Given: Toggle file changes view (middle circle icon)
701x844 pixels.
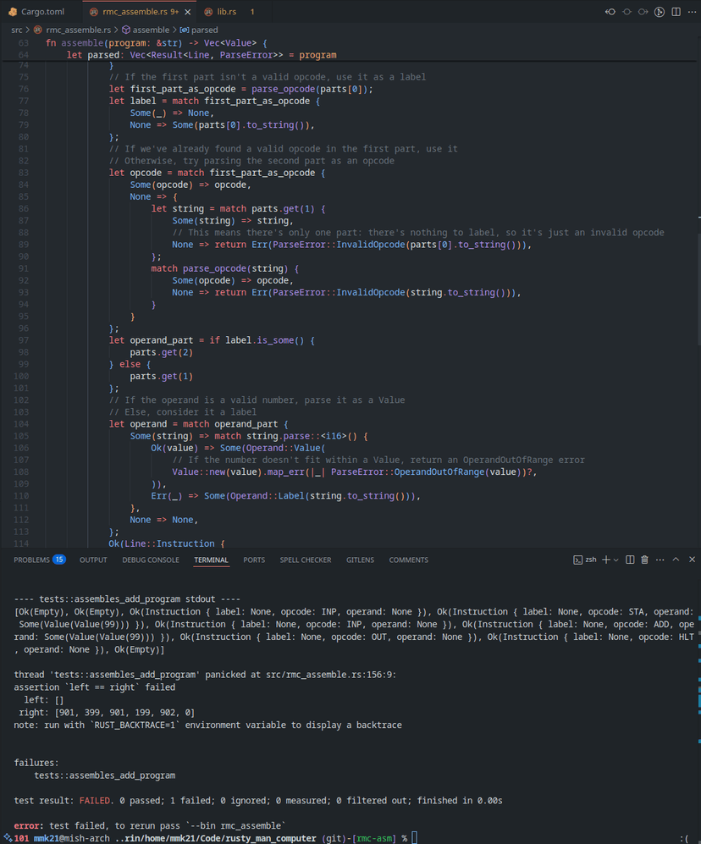Looking at the screenshot, I should point(626,12).
